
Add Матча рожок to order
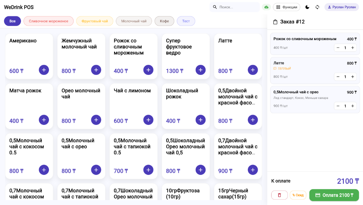[x=44, y=120]
